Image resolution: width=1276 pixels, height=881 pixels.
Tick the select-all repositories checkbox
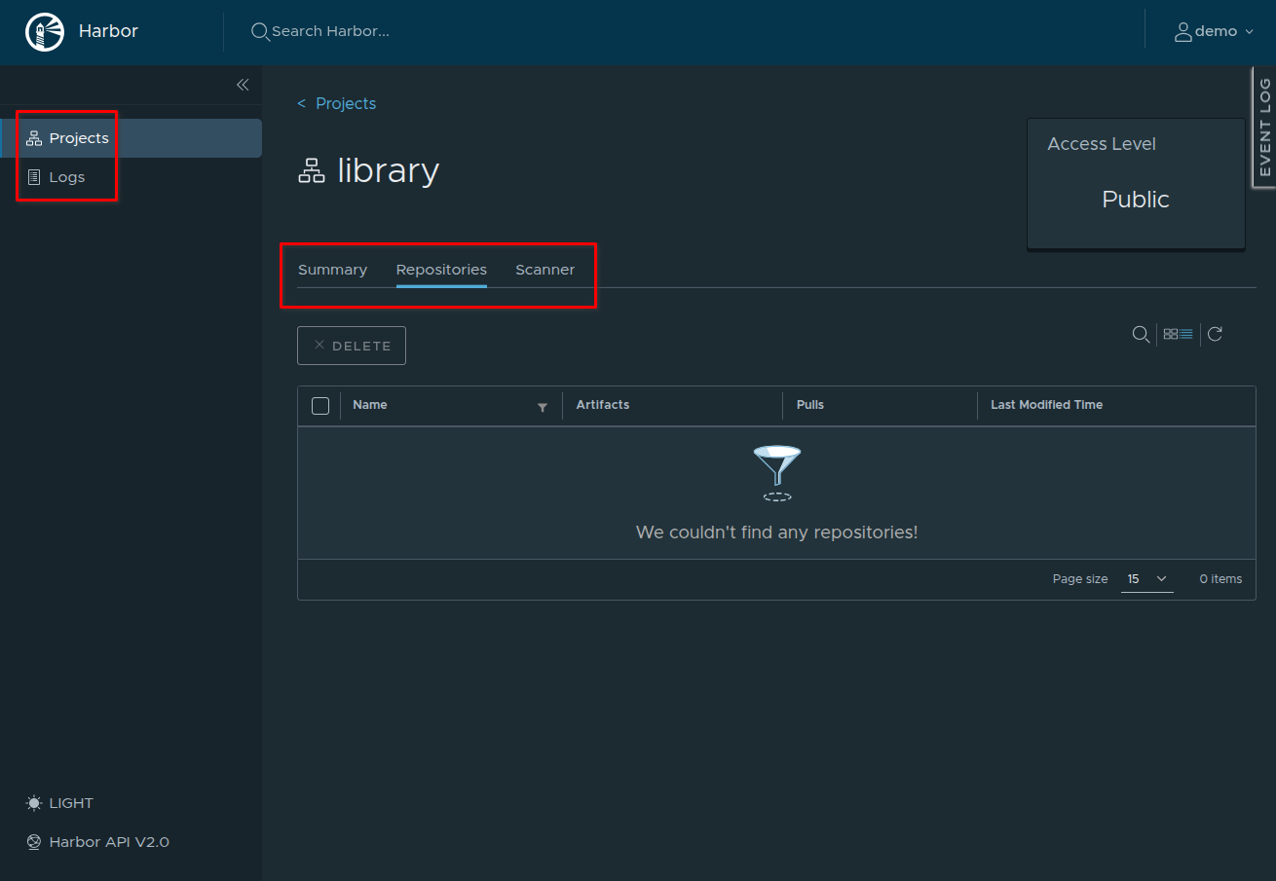320,406
